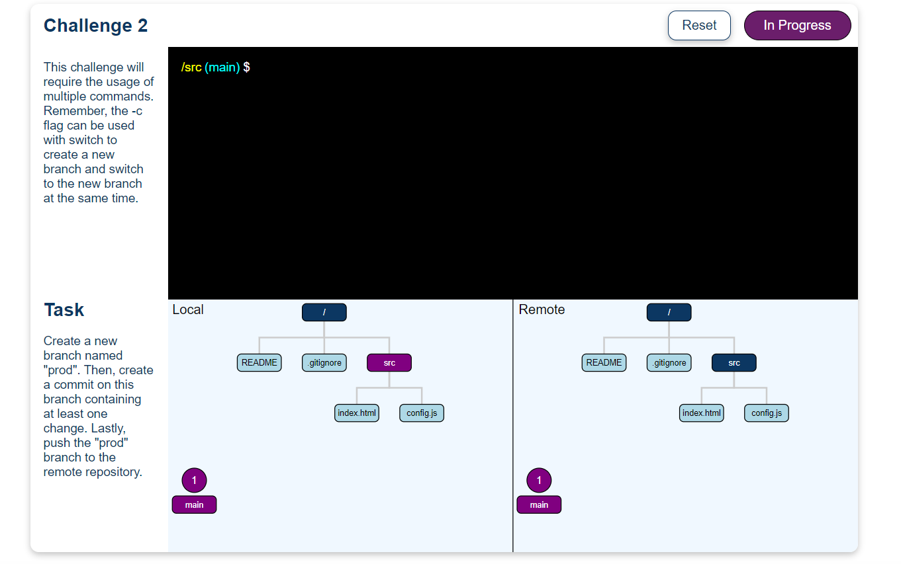The width and height of the screenshot is (901, 564).
Task: Select index.html under Remote src folder
Action: pos(701,413)
